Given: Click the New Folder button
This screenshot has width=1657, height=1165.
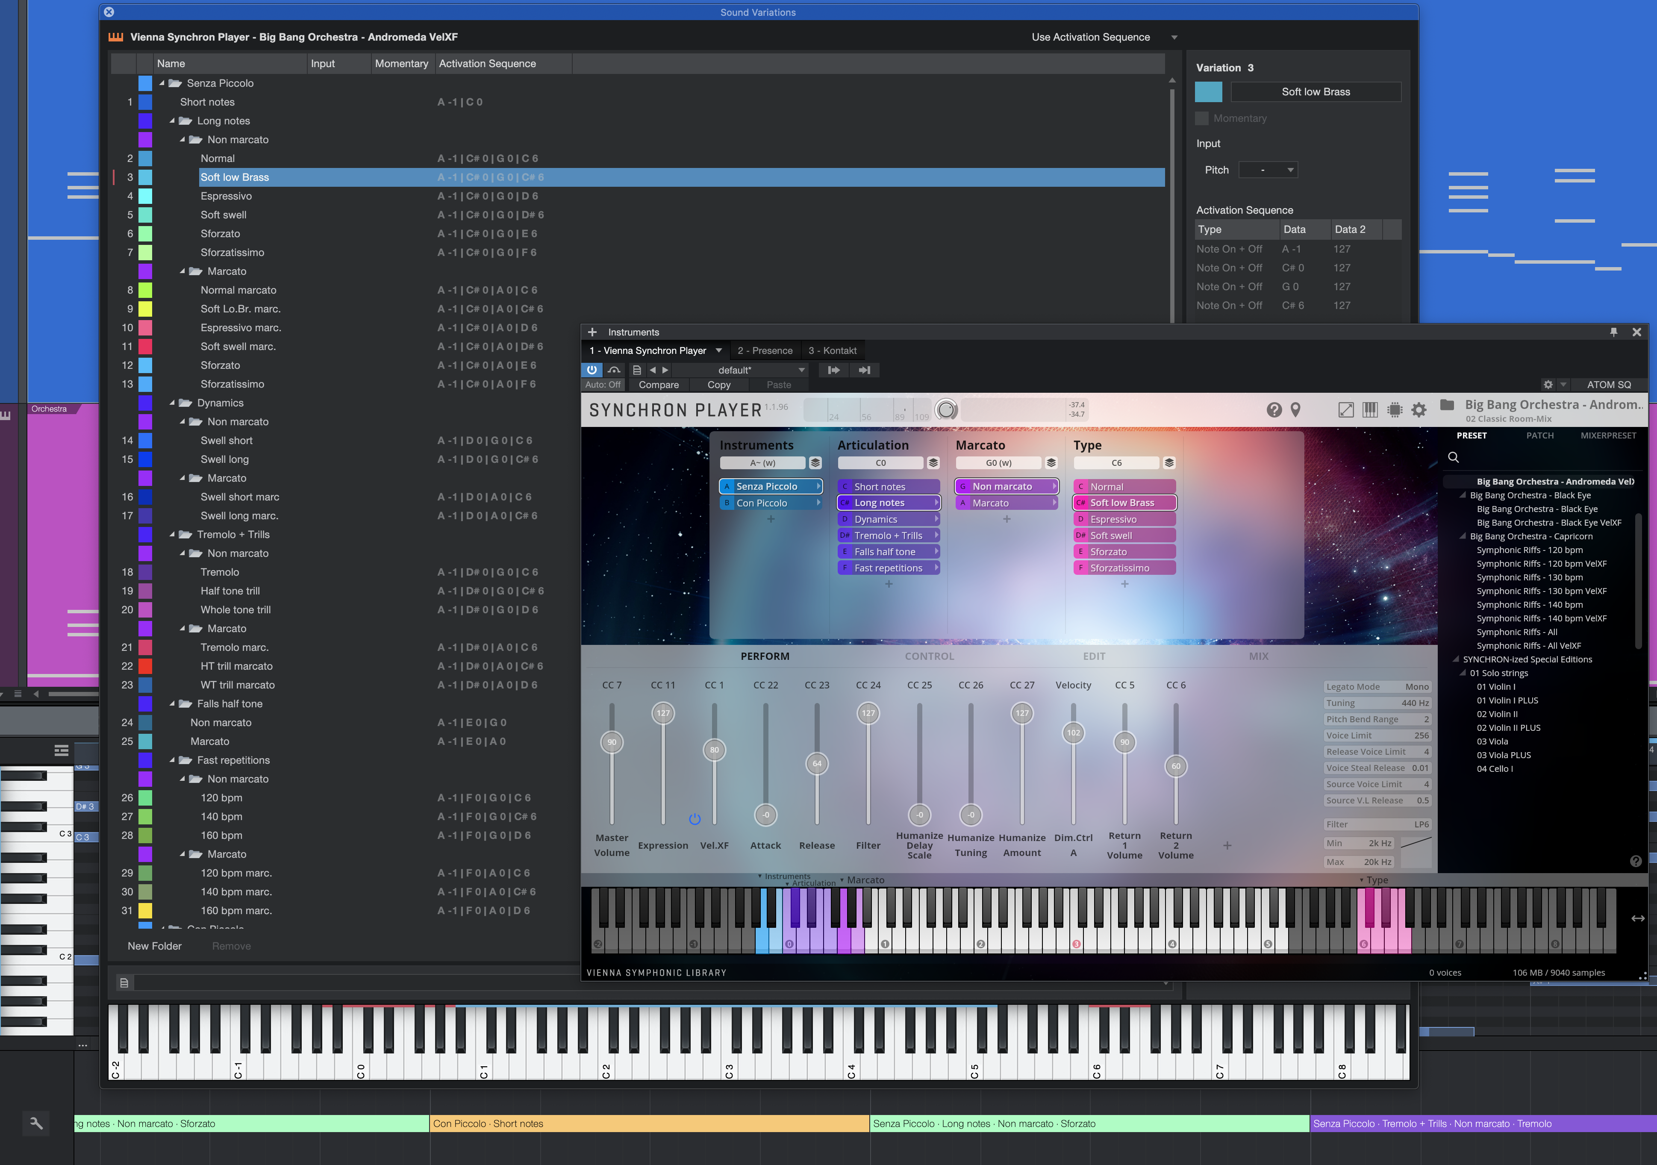Looking at the screenshot, I should pyautogui.click(x=154, y=946).
